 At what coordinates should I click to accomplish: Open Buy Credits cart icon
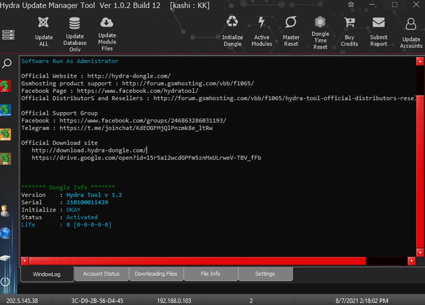click(x=349, y=22)
